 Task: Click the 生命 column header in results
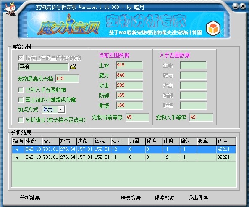33,141
